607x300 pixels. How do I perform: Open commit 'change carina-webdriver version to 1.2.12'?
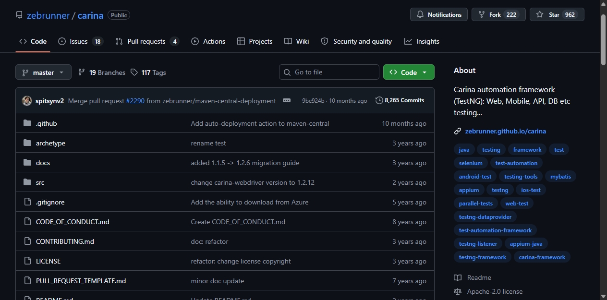point(253,182)
